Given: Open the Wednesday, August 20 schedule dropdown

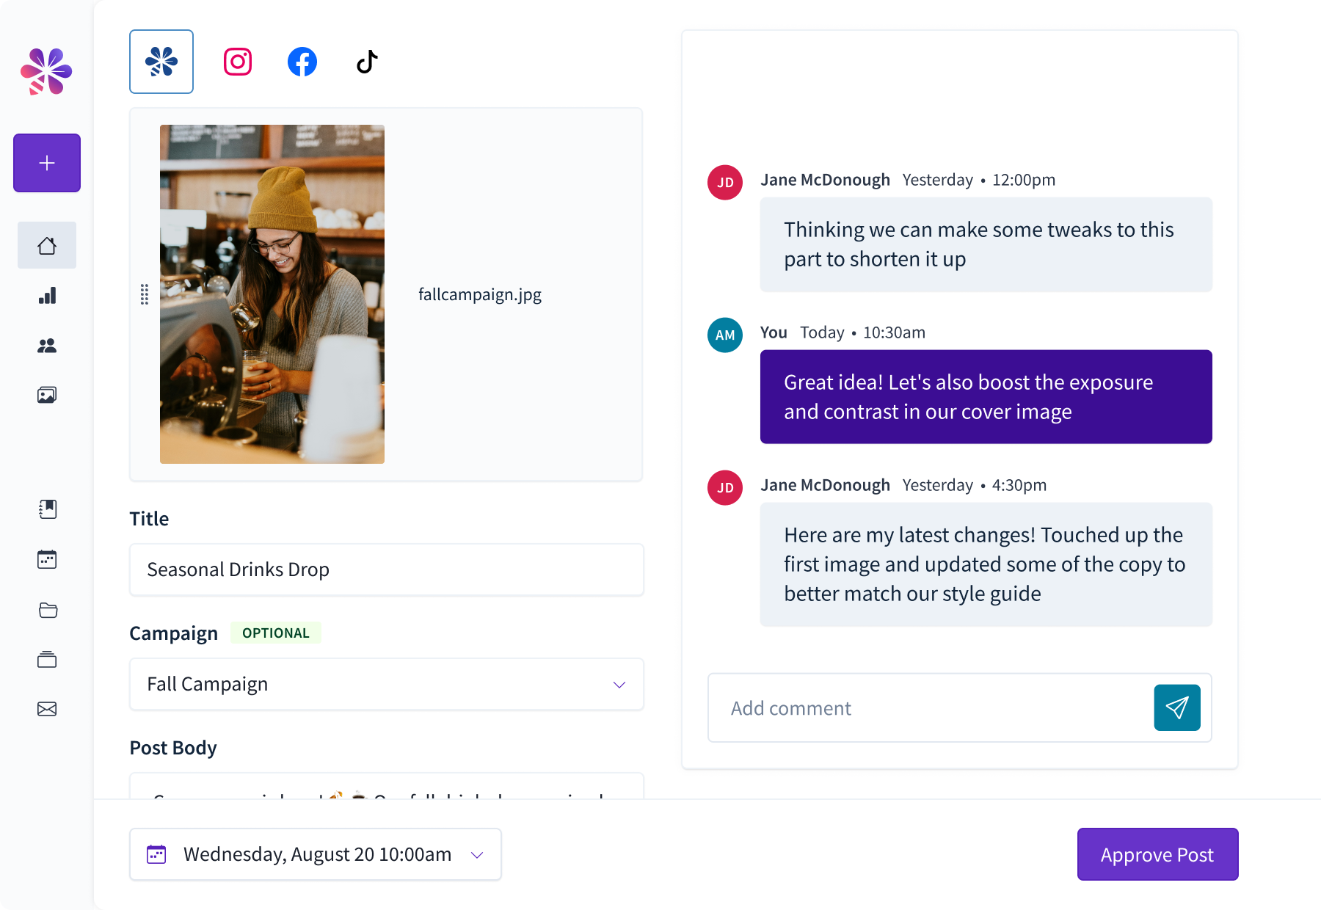Looking at the screenshot, I should pyautogui.click(x=316, y=854).
